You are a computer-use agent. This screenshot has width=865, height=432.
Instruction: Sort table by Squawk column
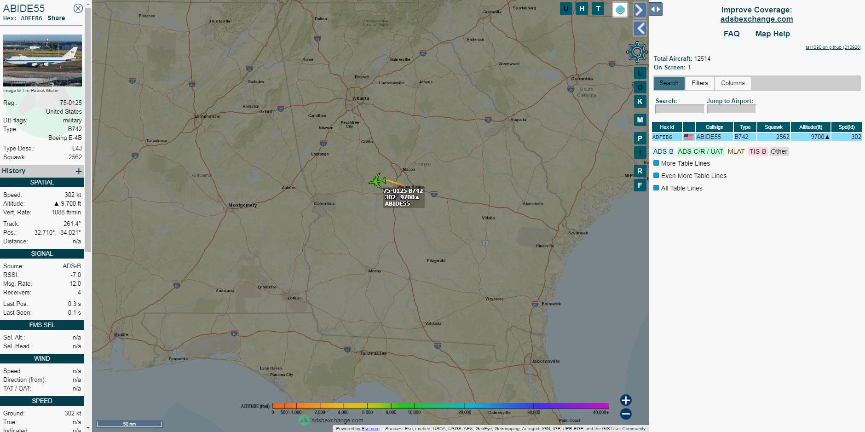click(x=773, y=127)
